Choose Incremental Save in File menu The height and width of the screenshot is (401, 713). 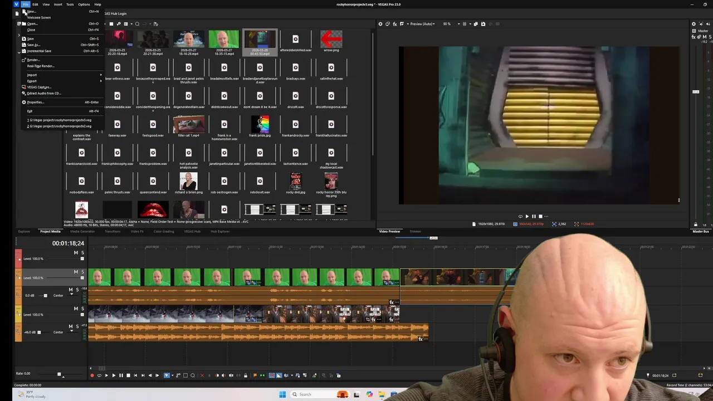tap(39, 51)
